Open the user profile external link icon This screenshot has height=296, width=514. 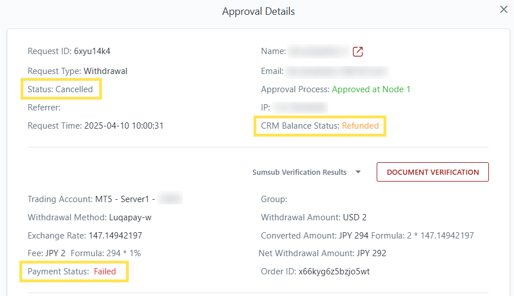coord(358,52)
